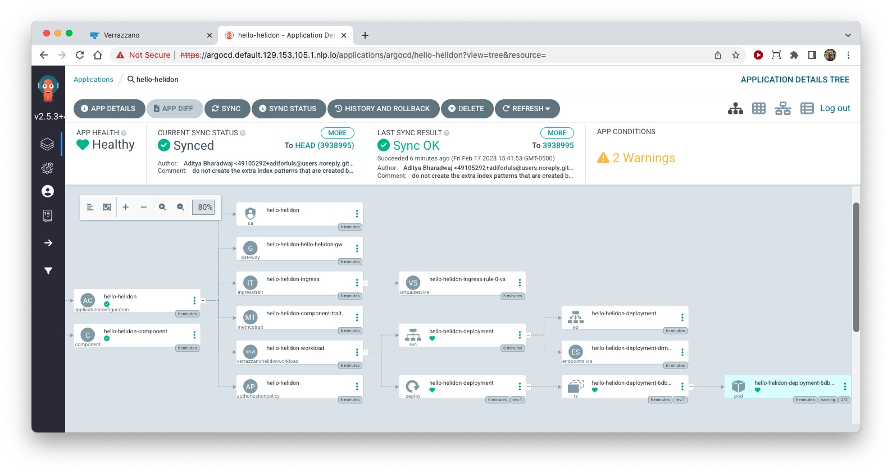Switch to pods grid view icon

tap(759, 108)
